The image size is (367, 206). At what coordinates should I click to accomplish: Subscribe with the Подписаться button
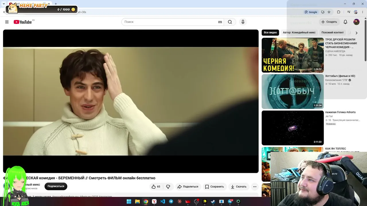click(56, 186)
